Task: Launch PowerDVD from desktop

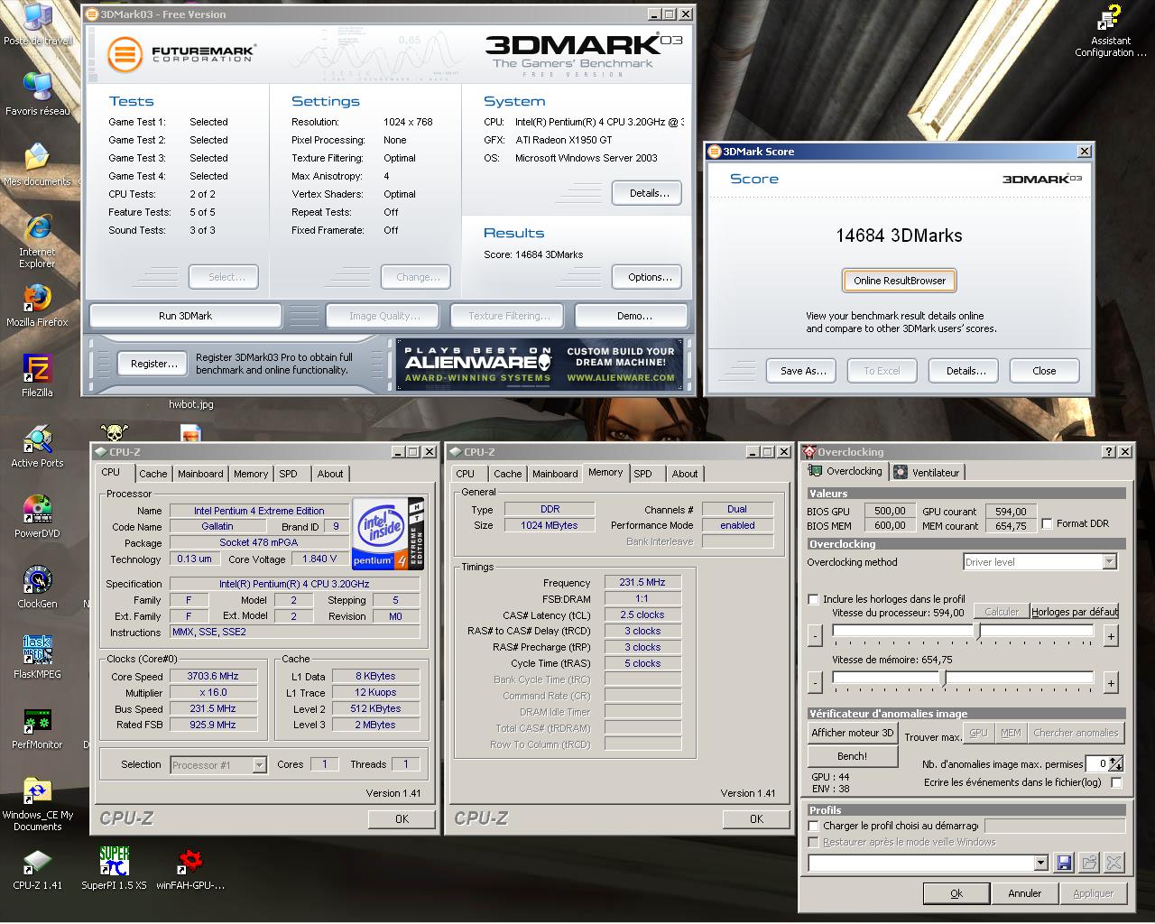Action: (x=37, y=509)
